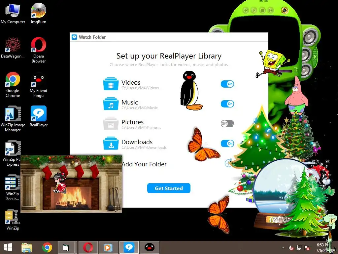
Task: Open the Windows Start button
Action: 8,247
